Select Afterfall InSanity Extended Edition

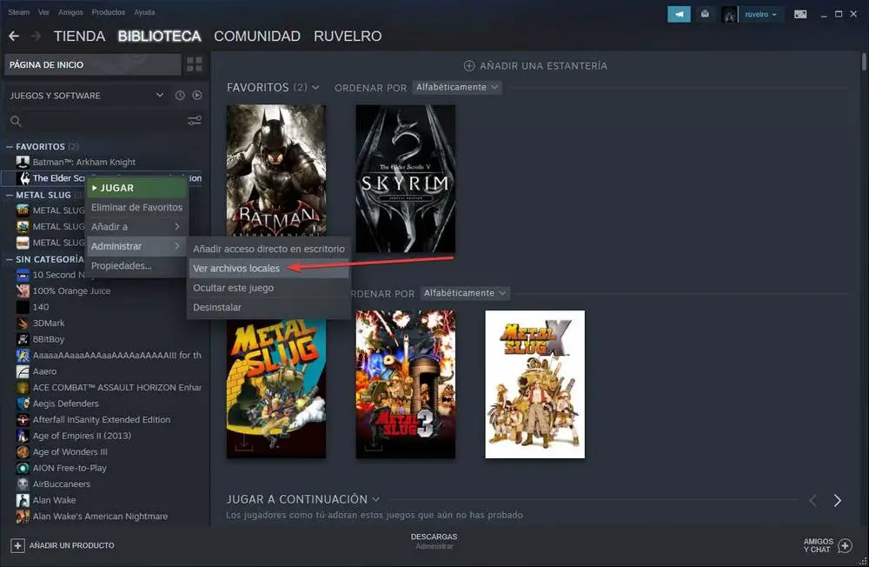[x=102, y=419]
